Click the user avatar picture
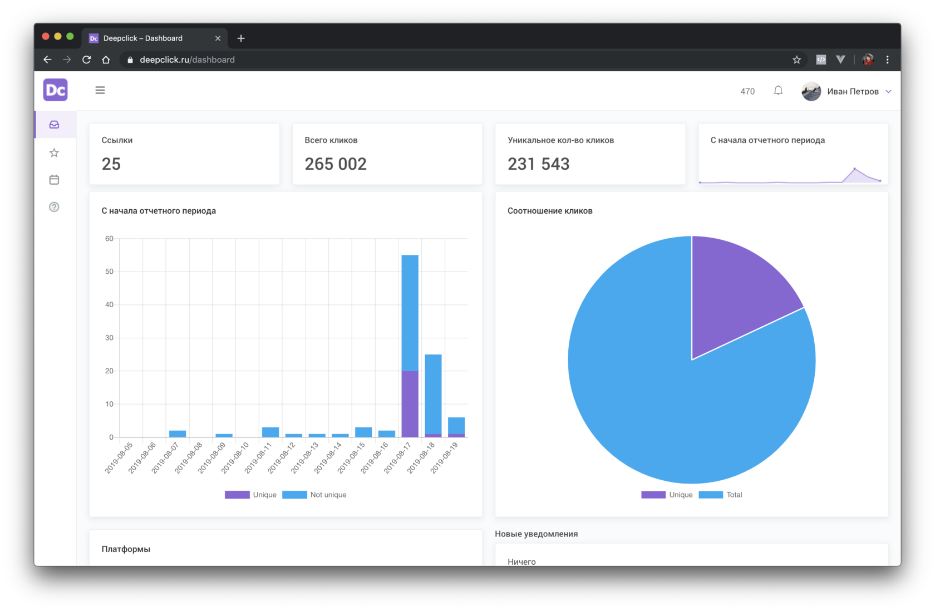Viewport: 935px width, 611px height. (811, 91)
